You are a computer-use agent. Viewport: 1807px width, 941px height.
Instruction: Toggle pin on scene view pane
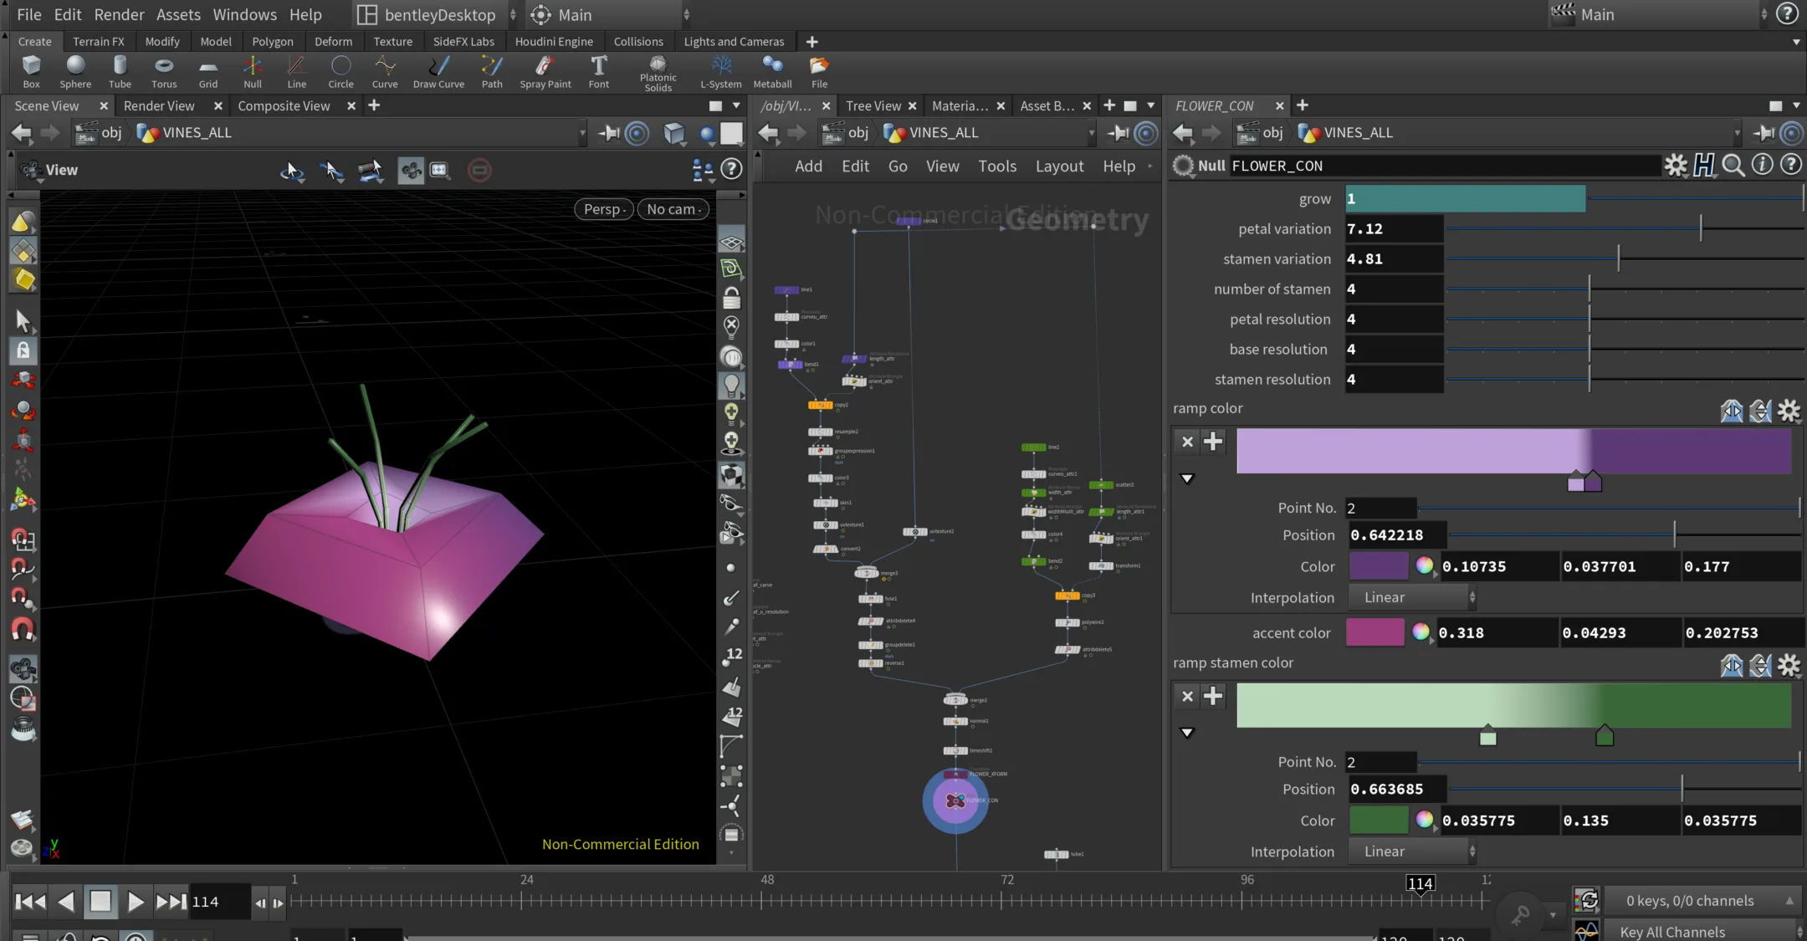coord(610,133)
